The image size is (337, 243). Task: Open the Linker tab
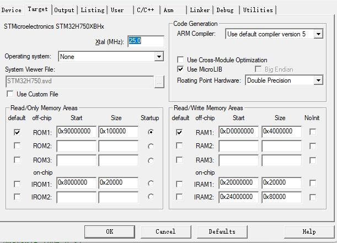pos(200,10)
